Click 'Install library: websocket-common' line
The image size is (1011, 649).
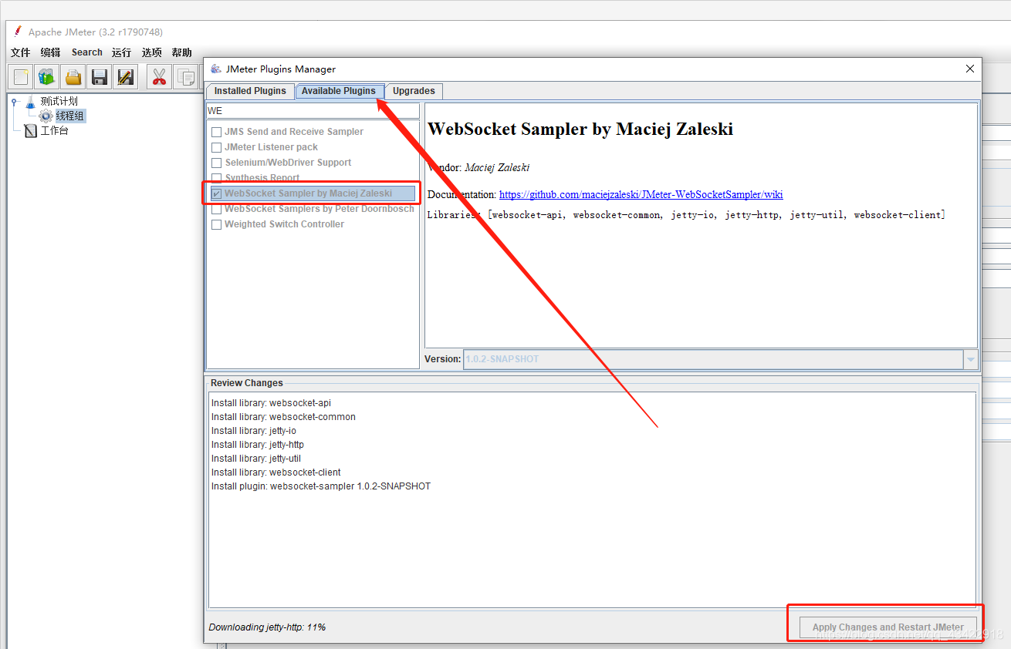(283, 417)
